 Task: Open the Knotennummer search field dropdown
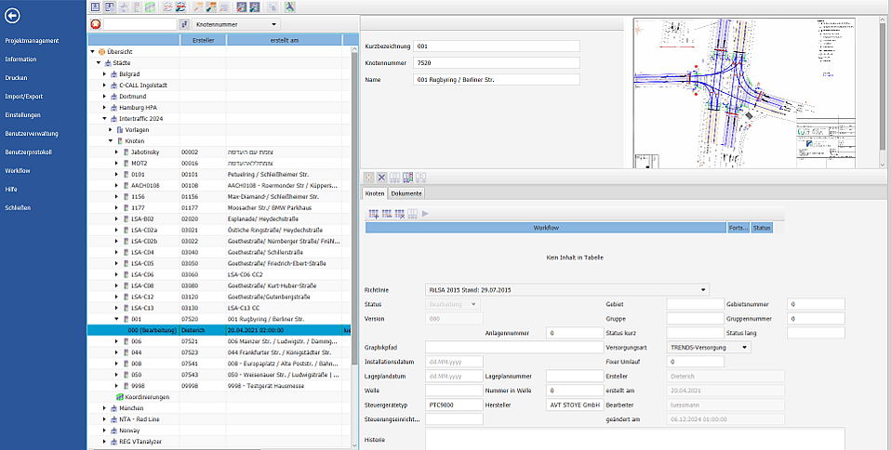click(x=273, y=23)
